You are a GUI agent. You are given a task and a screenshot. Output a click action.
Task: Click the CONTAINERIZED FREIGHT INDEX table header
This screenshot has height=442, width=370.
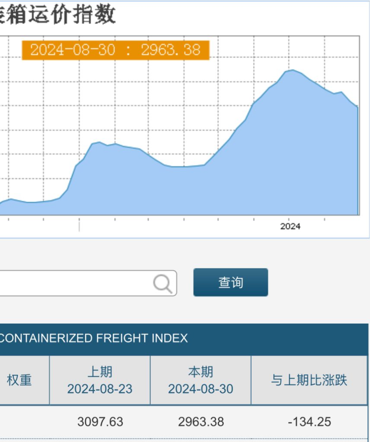[93, 338]
